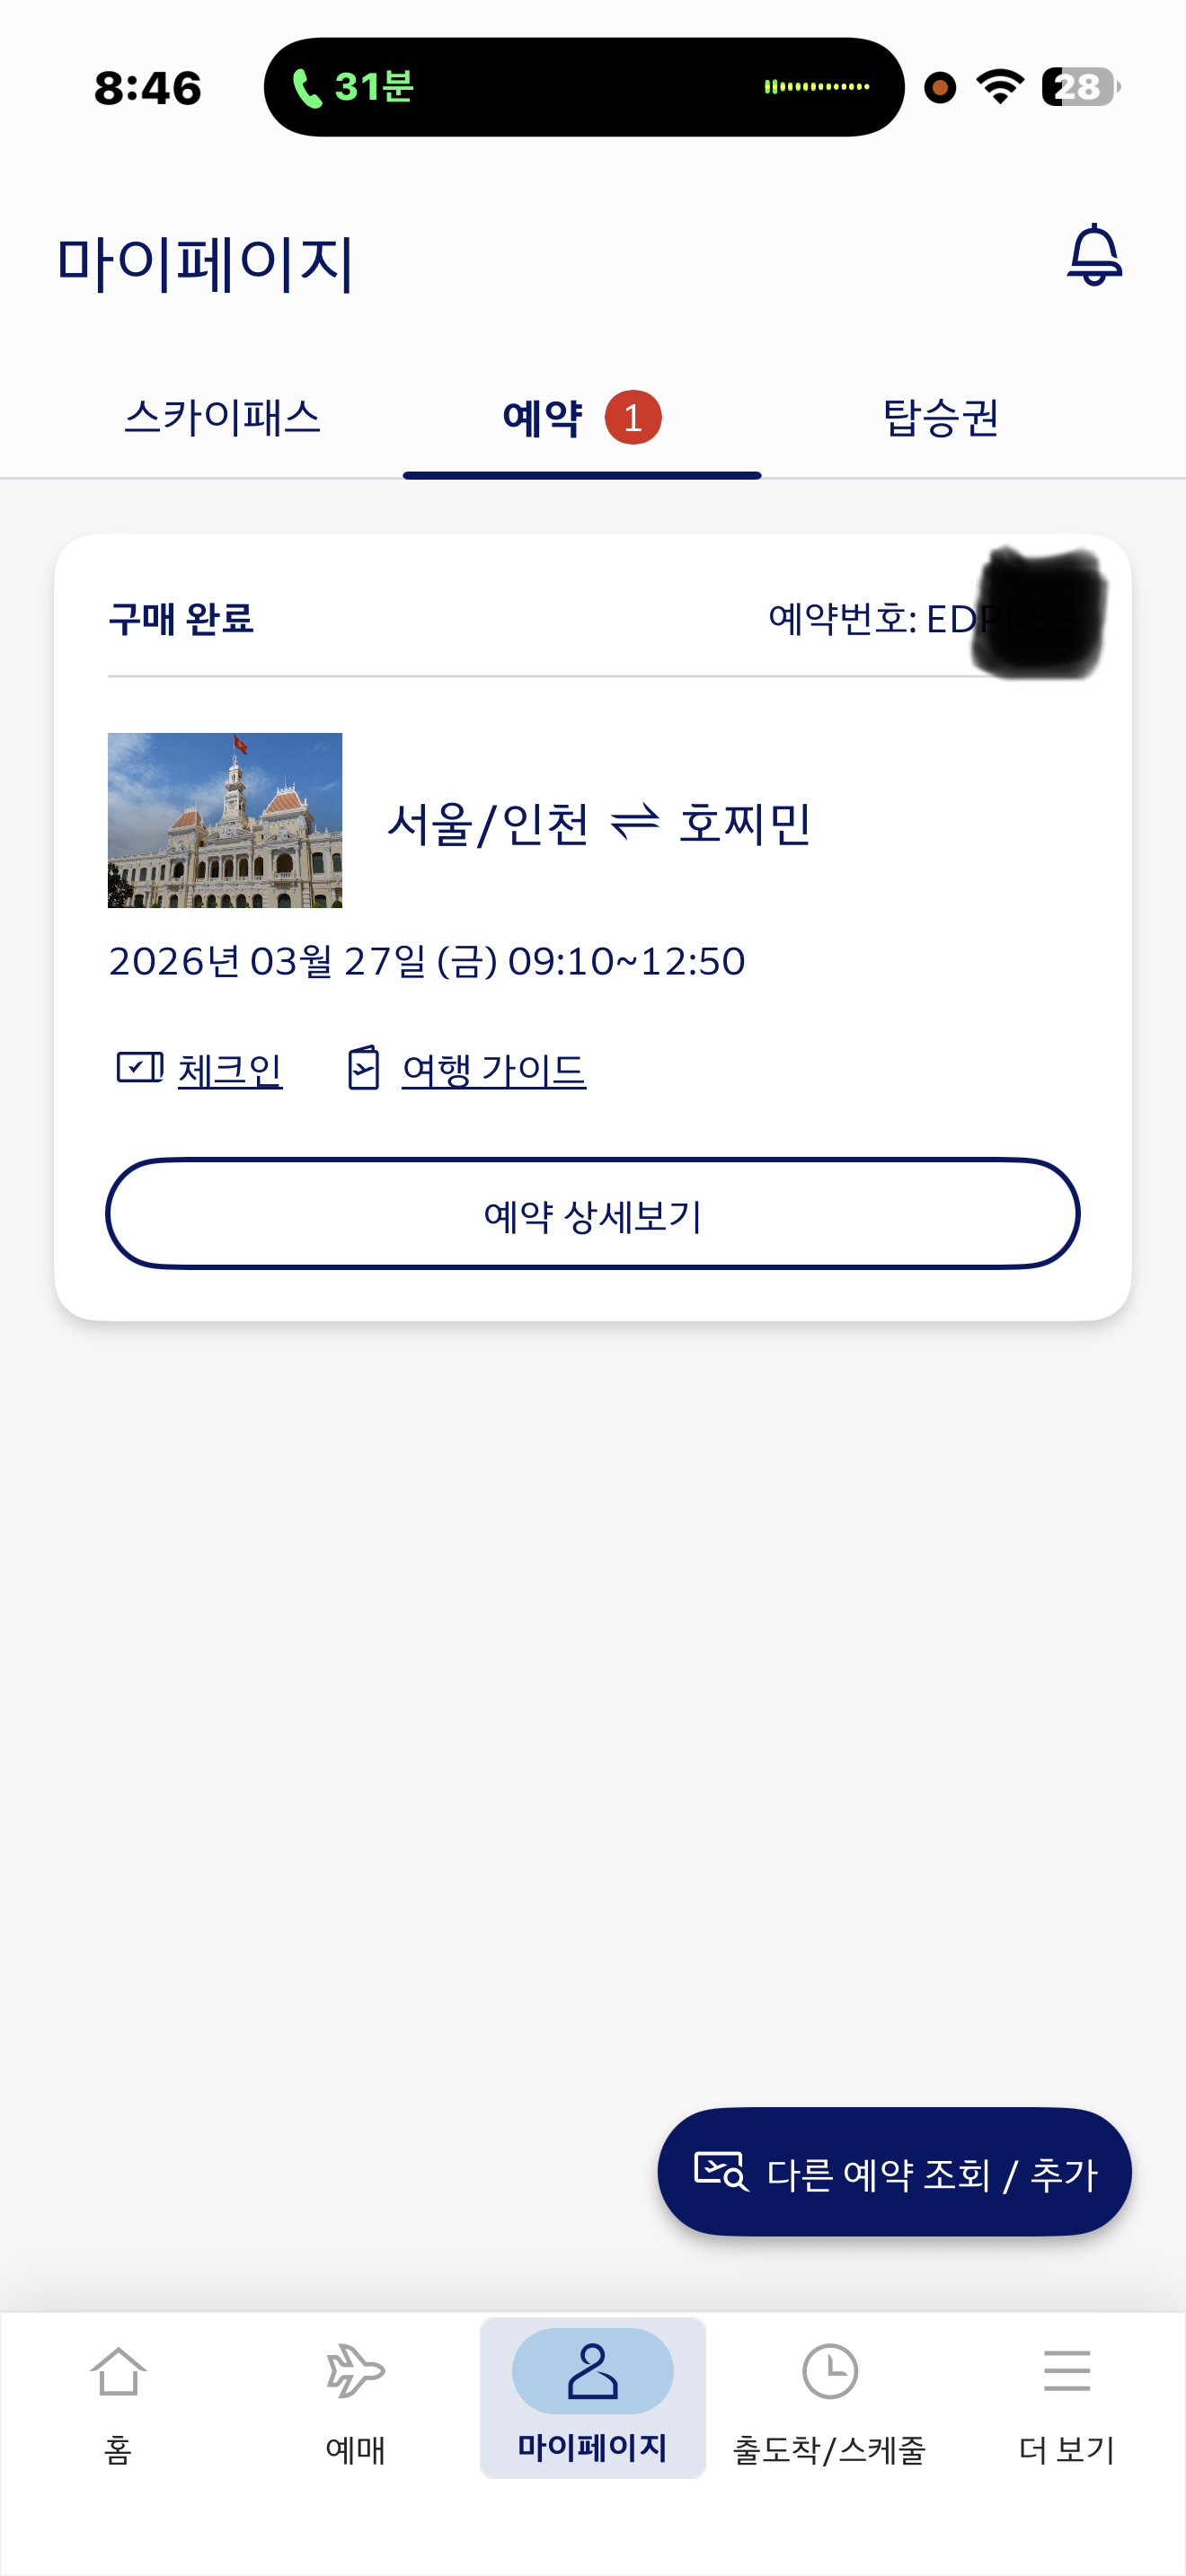Select the 마이페이지 person icon
The width and height of the screenshot is (1186, 2576).
click(592, 2372)
